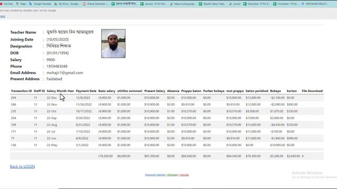
Task: Click the Bokeya column header
Action: (x=275, y=91)
